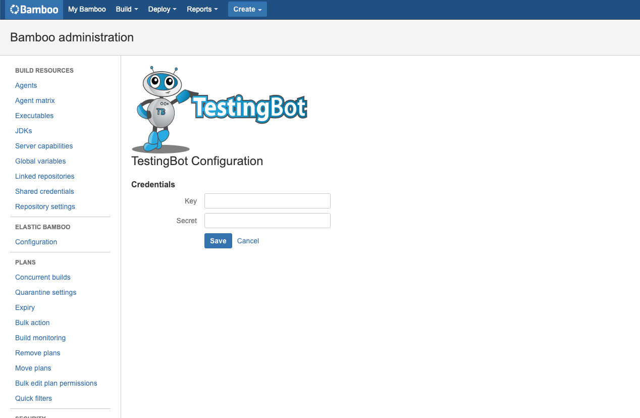Image resolution: width=640 pixels, height=418 pixels.
Task: Open Global variables page
Action: coord(40,161)
